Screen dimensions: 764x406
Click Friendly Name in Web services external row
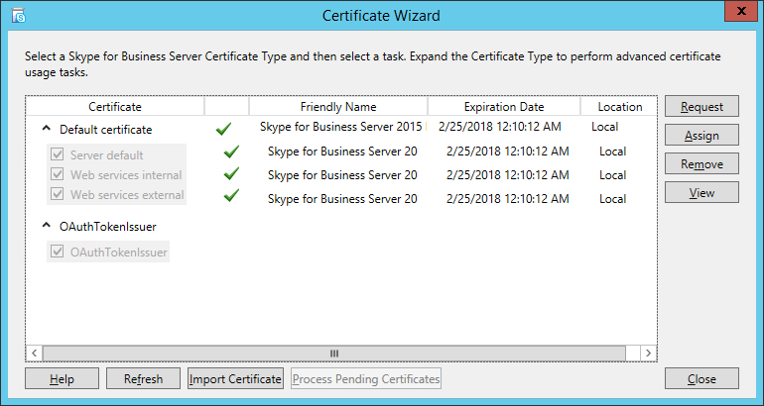coord(342,198)
